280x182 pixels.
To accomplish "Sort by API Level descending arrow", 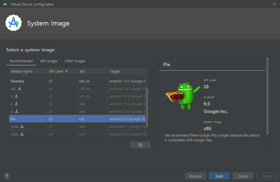I will point(66,71).
